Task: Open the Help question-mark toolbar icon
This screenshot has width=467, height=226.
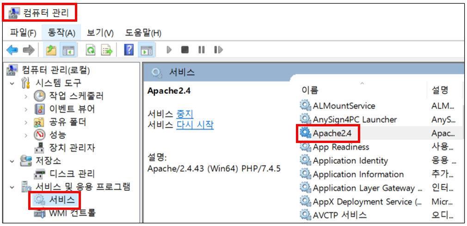Action: click(x=129, y=50)
